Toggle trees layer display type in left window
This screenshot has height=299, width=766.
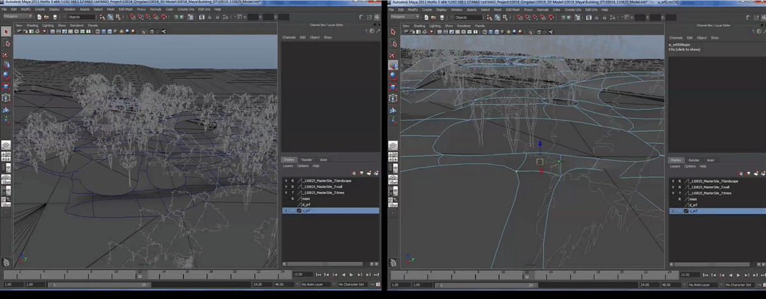click(x=292, y=193)
